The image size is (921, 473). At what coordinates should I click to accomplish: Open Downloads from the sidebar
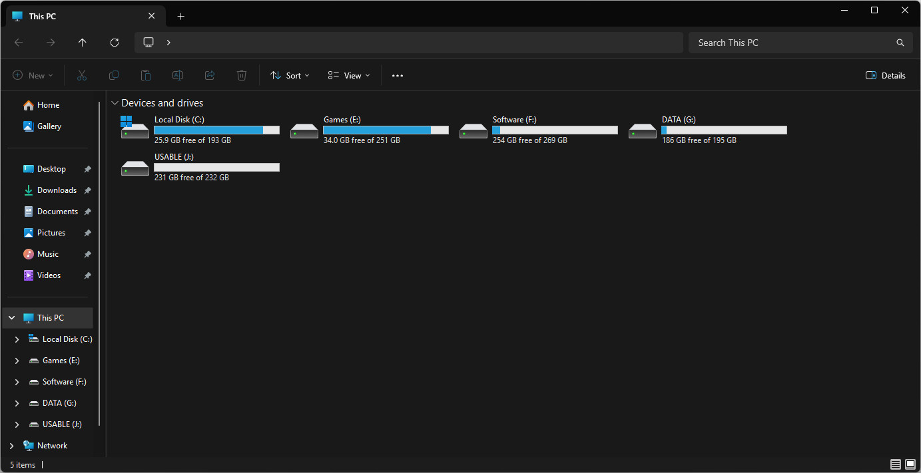point(57,190)
